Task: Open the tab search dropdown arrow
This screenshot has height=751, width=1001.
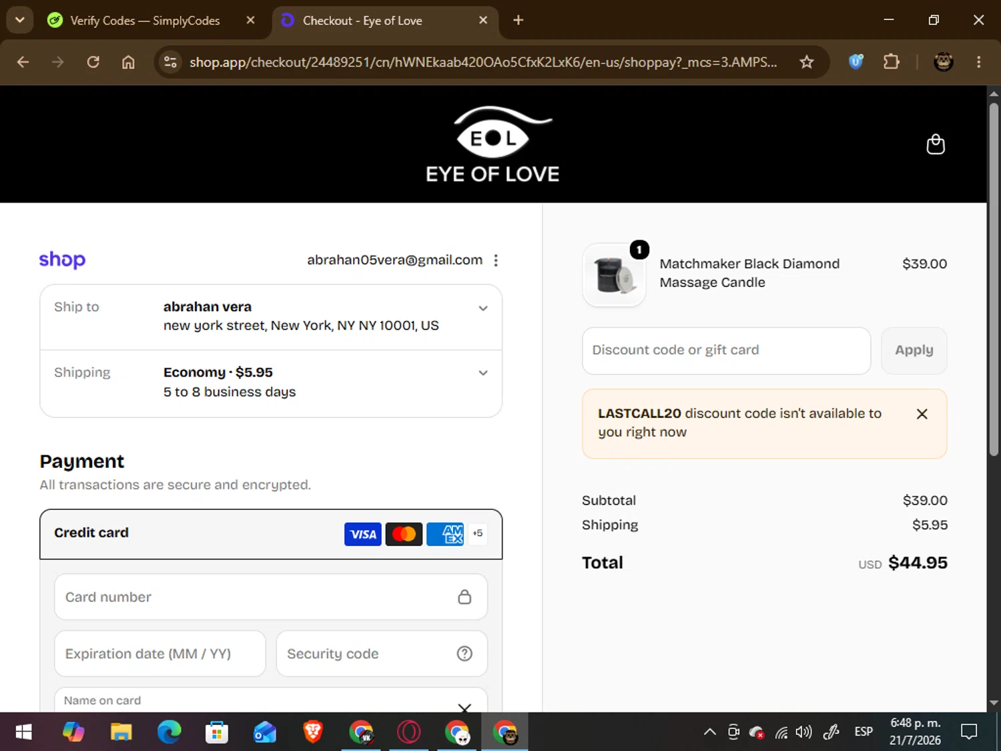Action: pyautogui.click(x=20, y=20)
